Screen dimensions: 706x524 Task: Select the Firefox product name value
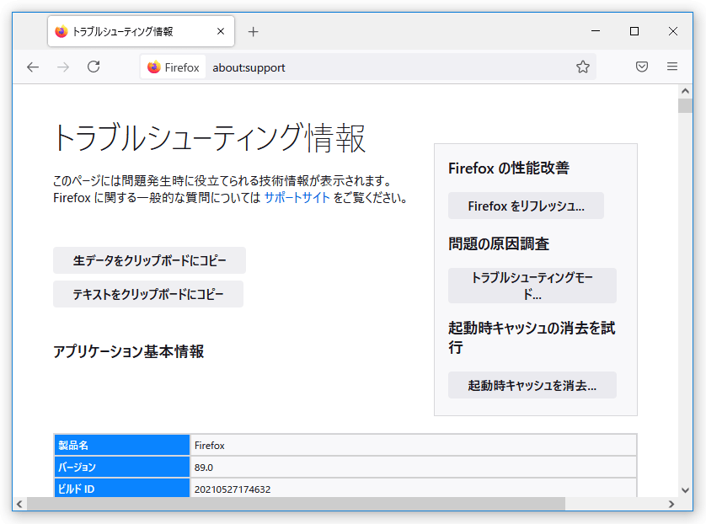pos(414,445)
